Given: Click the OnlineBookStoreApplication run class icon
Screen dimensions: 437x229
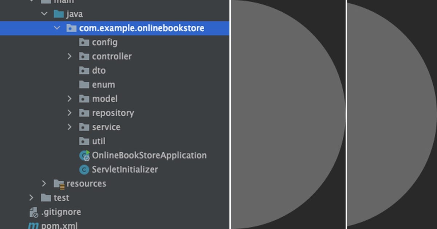Looking at the screenshot, I should tap(84, 155).
